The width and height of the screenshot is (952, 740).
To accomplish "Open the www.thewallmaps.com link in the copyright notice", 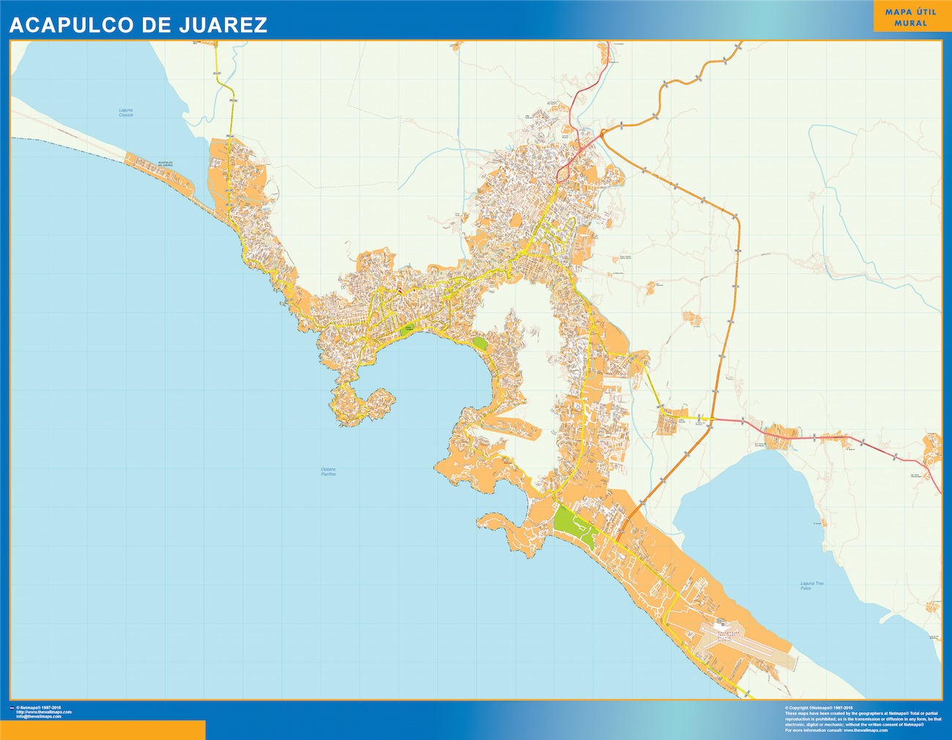I will (x=870, y=730).
